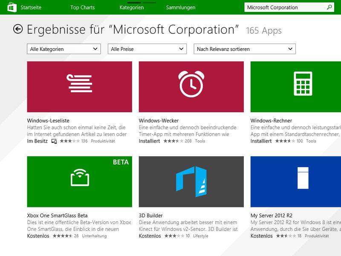The width and height of the screenshot is (341, 256).
Task: Open the Alle Kategorien dropdown
Action: coord(64,49)
